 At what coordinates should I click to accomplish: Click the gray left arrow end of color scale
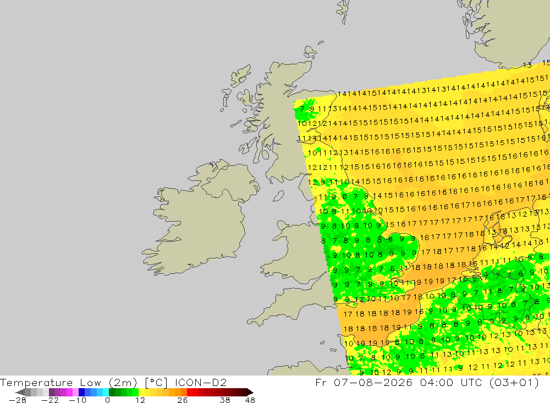20,392
